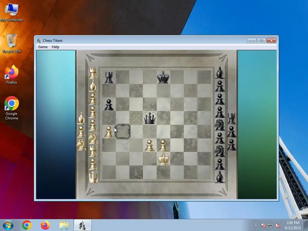
Task: Launch Chrome from the taskbar
Action: point(27,225)
